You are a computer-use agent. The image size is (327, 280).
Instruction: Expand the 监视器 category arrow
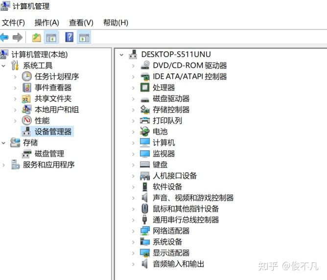pyautogui.click(x=133, y=154)
